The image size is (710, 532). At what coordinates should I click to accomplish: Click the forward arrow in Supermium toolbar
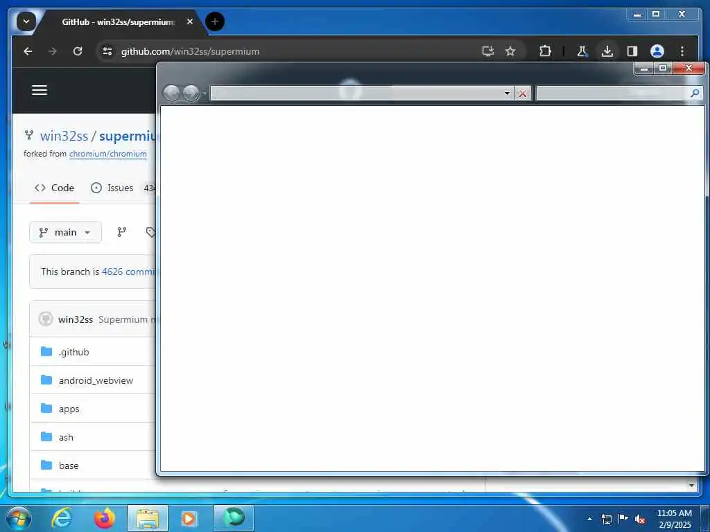pos(53,51)
